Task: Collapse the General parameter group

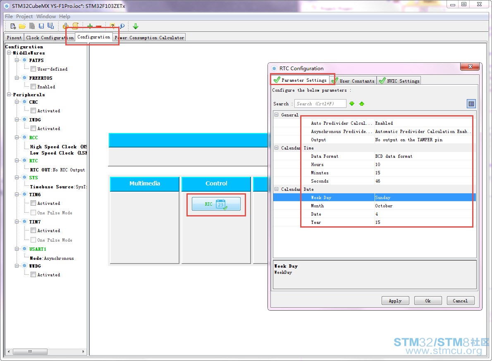Action: pyautogui.click(x=277, y=115)
